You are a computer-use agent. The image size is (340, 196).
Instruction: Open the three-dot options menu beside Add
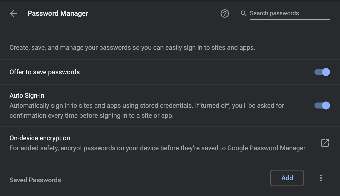[321, 178]
